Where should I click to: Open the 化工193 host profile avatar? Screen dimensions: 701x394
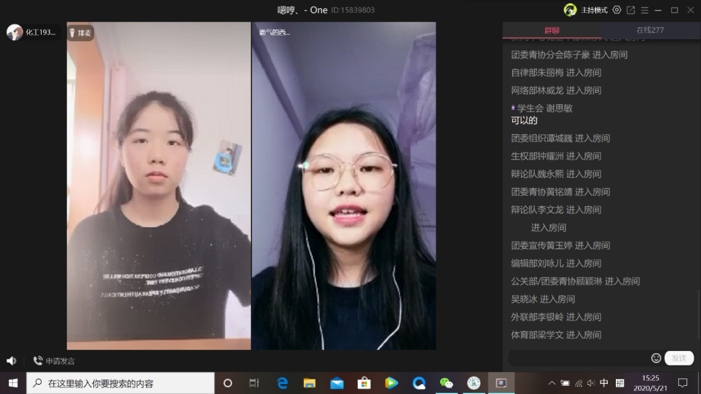[15, 33]
